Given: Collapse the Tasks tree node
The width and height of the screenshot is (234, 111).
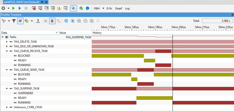Looking at the screenshot, I should pos(2,37).
